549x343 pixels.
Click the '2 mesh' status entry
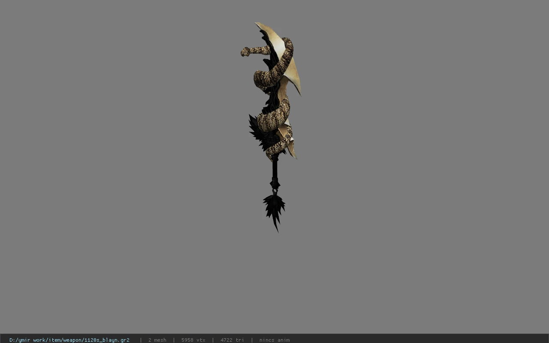pos(157,340)
